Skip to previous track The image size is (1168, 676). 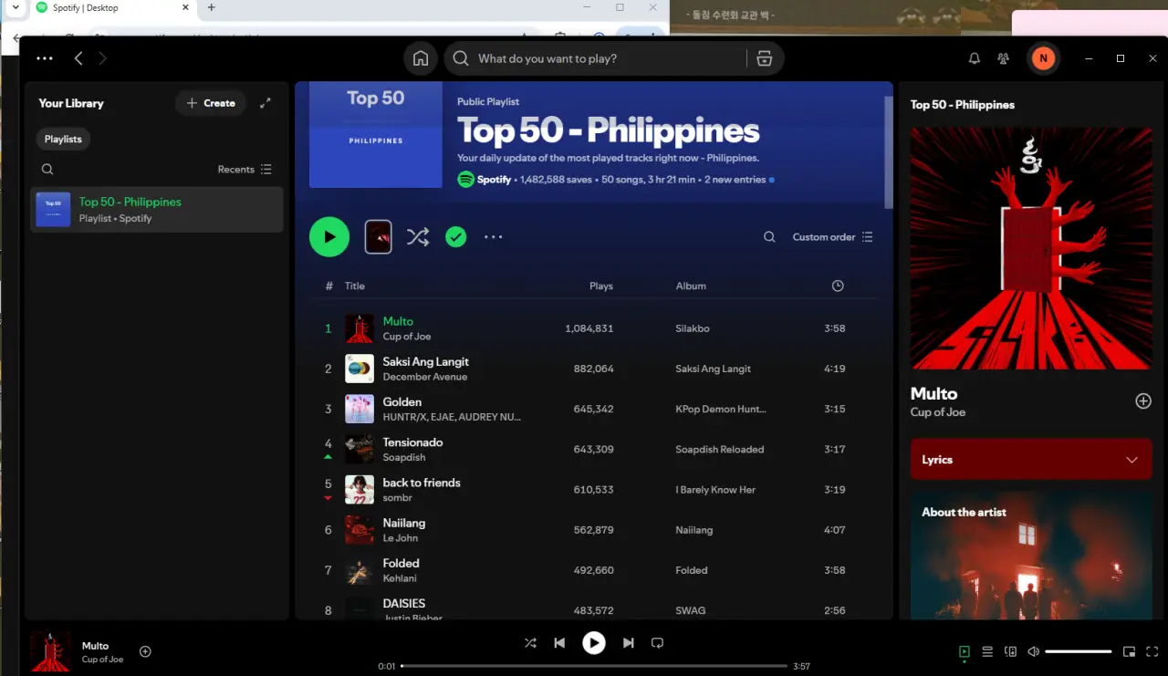[559, 643]
